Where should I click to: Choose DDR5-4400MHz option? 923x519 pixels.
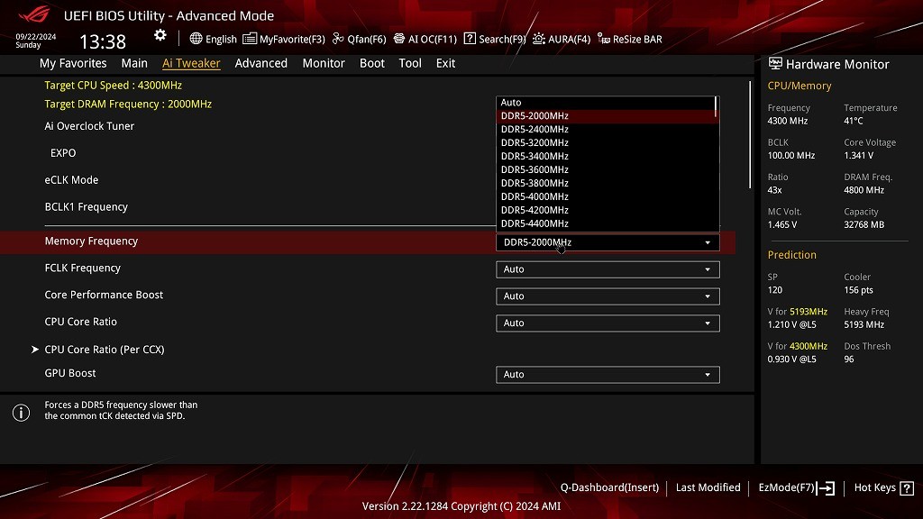605,224
